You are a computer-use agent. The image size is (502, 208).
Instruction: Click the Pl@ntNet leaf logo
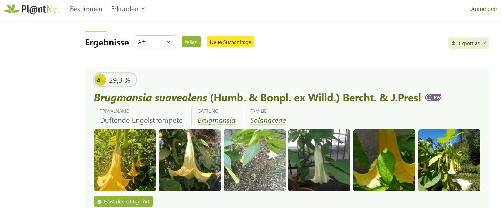pyautogui.click(x=12, y=9)
